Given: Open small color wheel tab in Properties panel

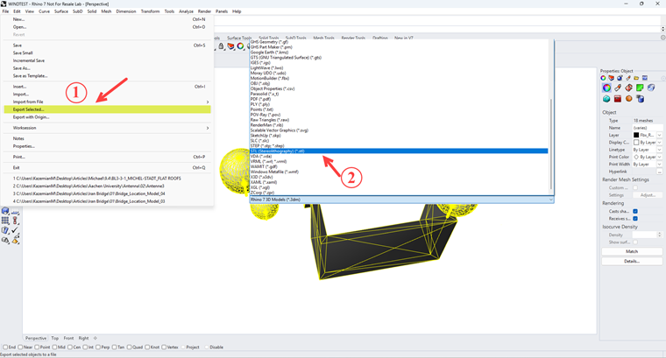Looking at the screenshot, I should 603,78.
